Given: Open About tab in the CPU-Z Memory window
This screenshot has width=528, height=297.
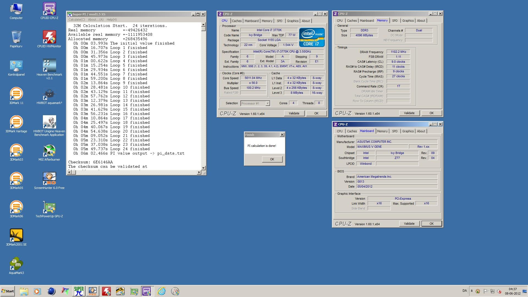Looking at the screenshot, I should [421, 21].
